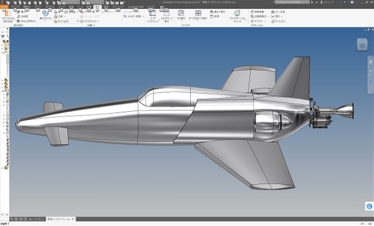Image resolution: width=374 pixels, height=226 pixels.
Task: Click the ViewCube face in viewport corner
Action: tap(362, 44)
